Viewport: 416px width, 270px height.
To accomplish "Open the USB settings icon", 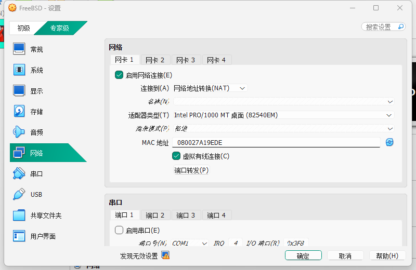I will pyautogui.click(x=19, y=194).
